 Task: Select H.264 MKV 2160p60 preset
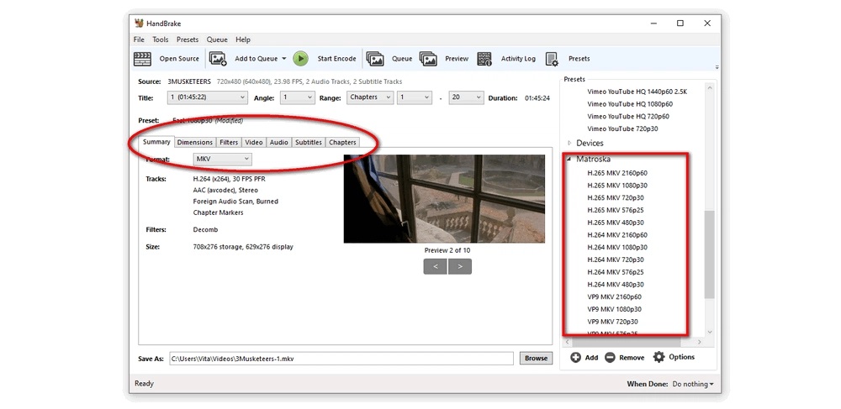[x=617, y=234]
